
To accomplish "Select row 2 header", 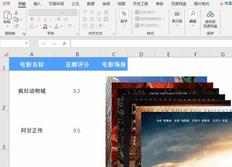I will coord(4,91).
